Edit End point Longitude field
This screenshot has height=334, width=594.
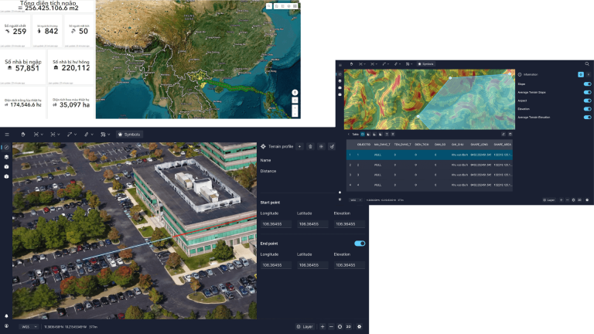coord(276,265)
